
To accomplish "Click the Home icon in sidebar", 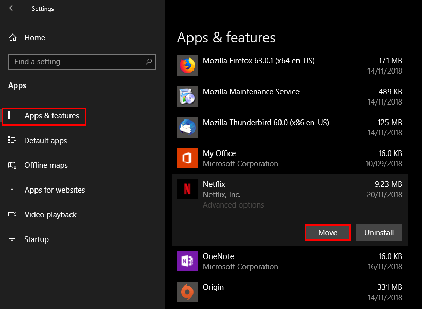I will click(x=13, y=38).
